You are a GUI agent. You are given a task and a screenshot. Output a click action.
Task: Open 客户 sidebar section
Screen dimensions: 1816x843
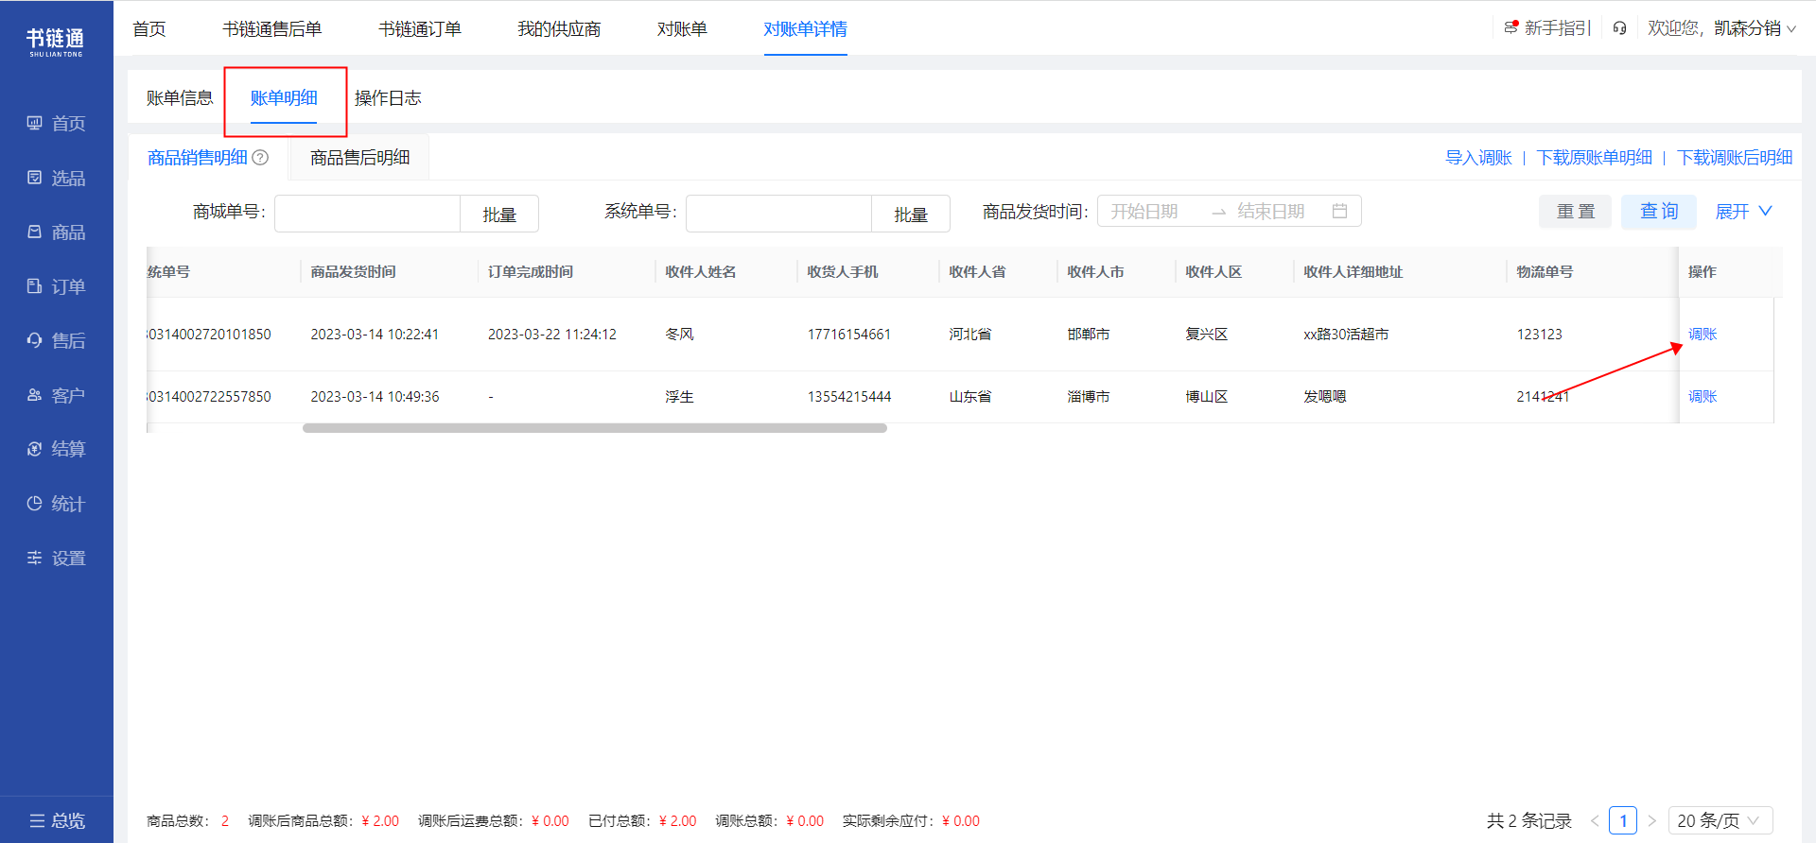(x=57, y=395)
